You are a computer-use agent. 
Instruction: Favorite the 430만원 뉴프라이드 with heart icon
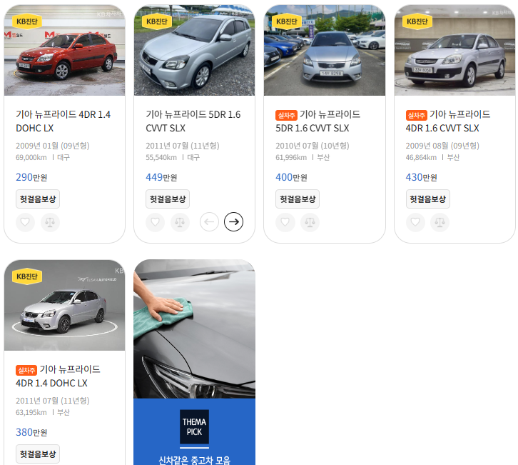415,222
